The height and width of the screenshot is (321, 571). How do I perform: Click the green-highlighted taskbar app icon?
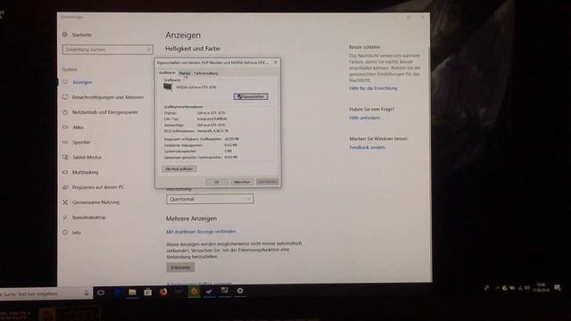click(x=194, y=292)
